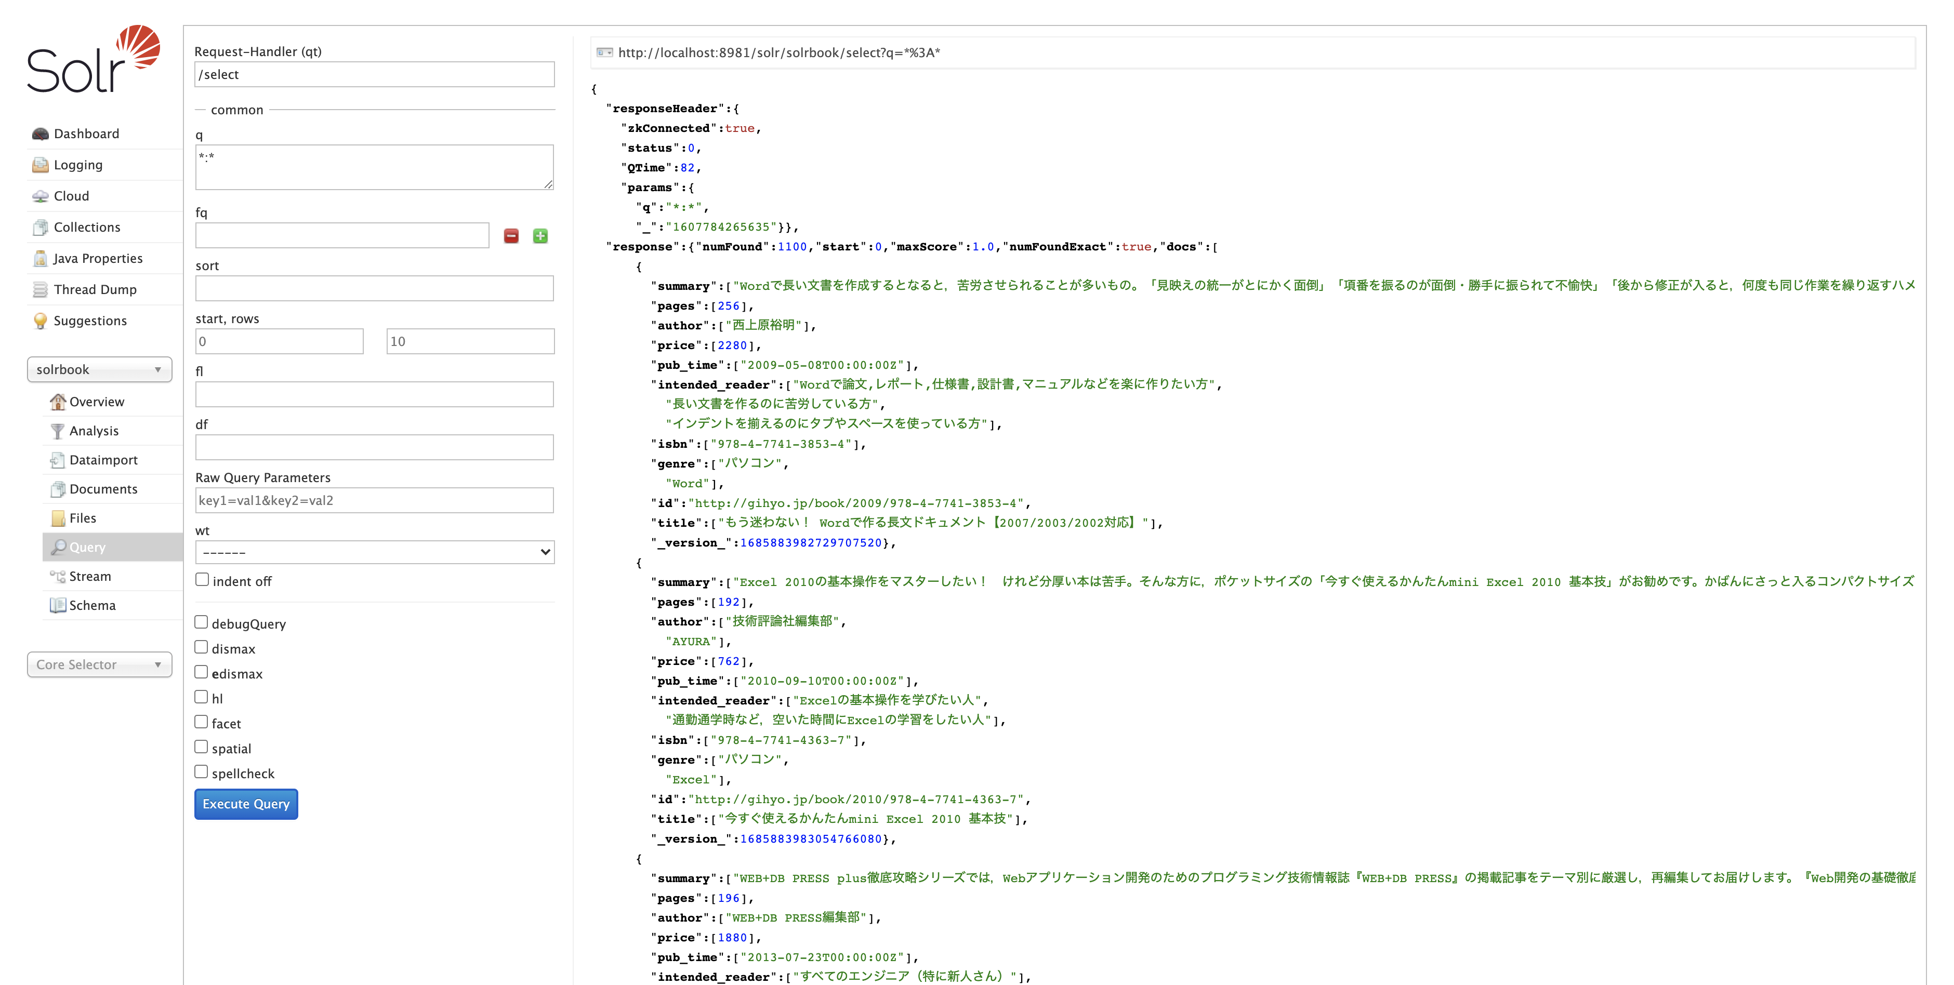Click the q query textarea
The image size is (1954, 985).
pyautogui.click(x=375, y=167)
